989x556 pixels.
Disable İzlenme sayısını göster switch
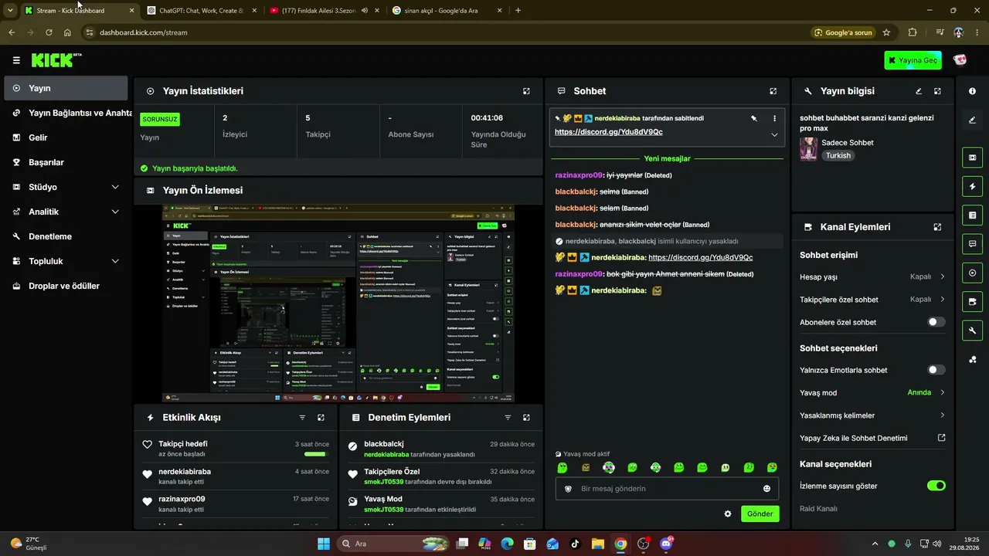point(936,486)
